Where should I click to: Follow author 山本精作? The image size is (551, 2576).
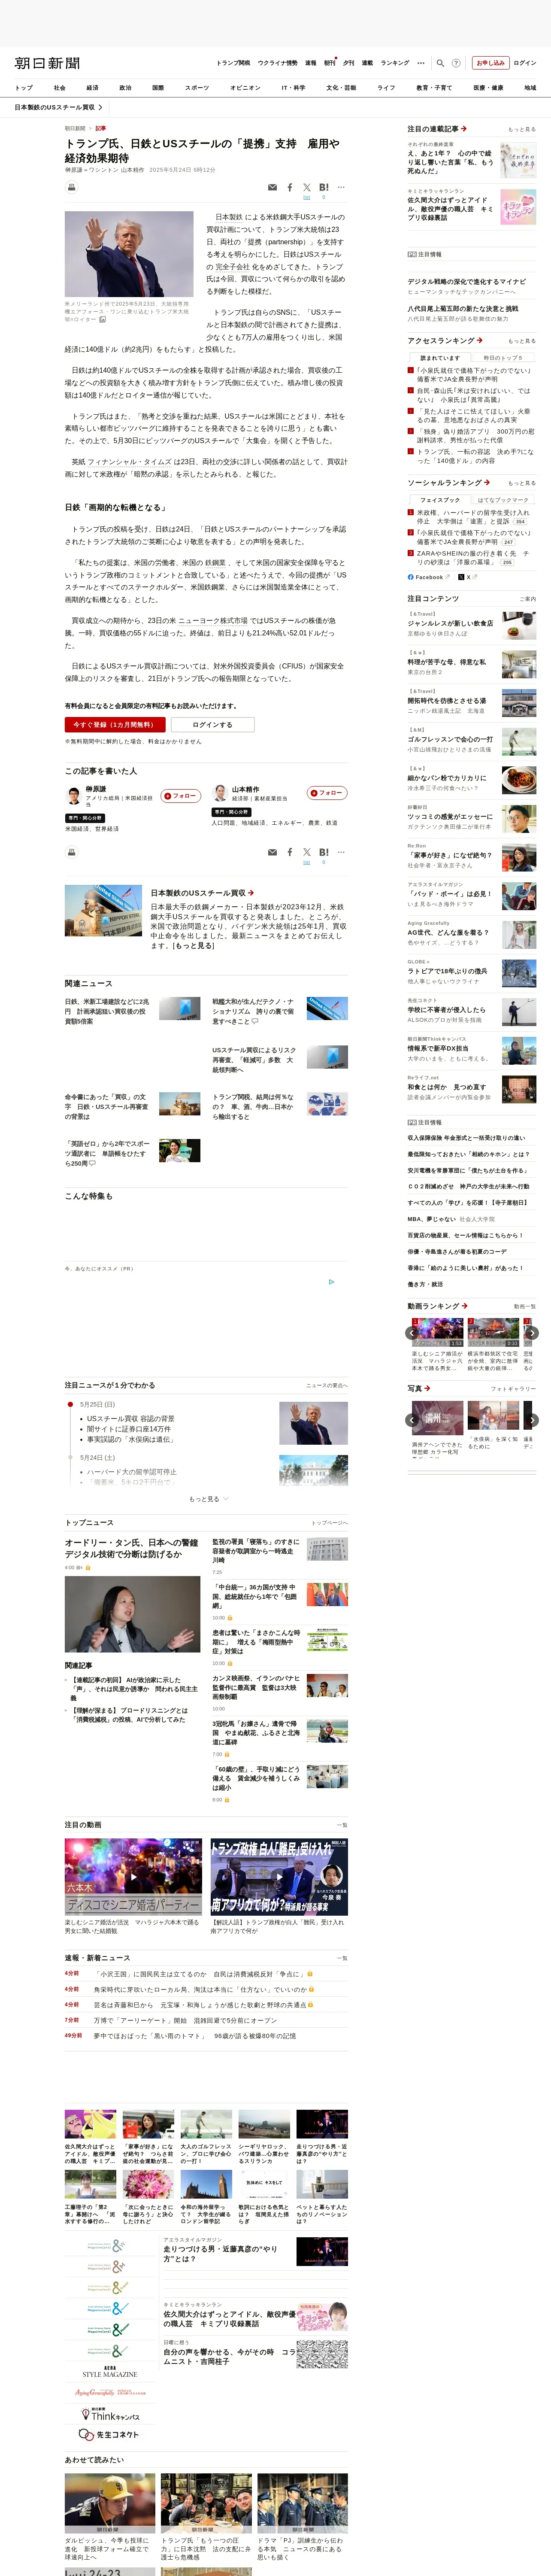click(x=327, y=793)
